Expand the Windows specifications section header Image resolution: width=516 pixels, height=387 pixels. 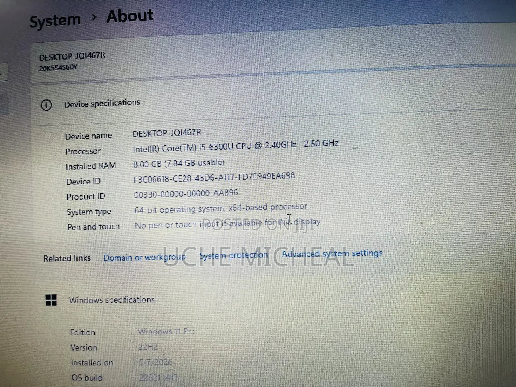(112, 300)
